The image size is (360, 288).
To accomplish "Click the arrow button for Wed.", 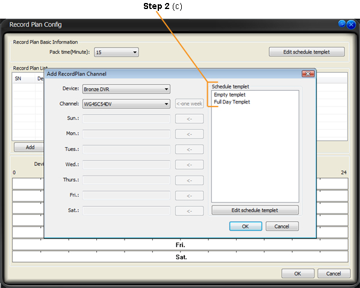I will click(190, 165).
